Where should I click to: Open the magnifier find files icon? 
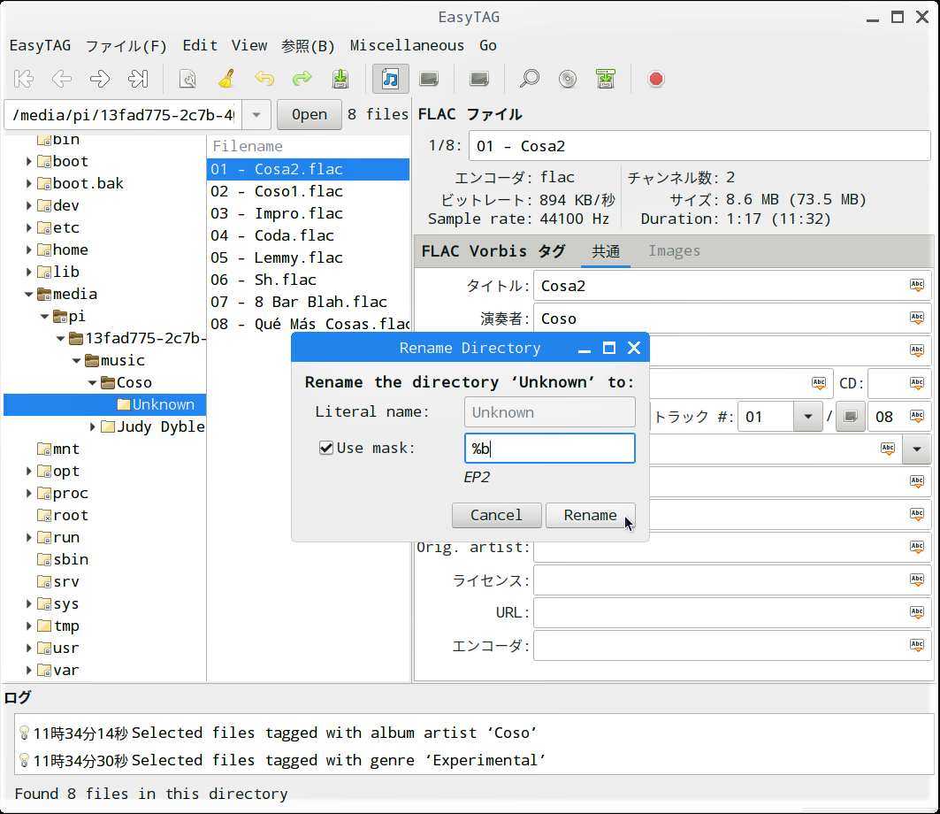point(530,79)
